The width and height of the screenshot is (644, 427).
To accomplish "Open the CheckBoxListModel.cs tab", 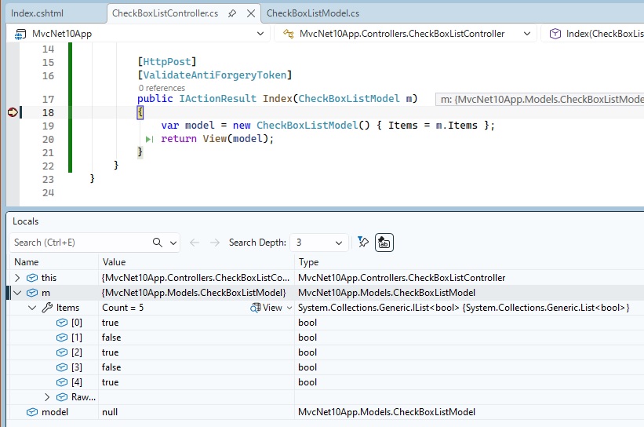I will [312, 13].
